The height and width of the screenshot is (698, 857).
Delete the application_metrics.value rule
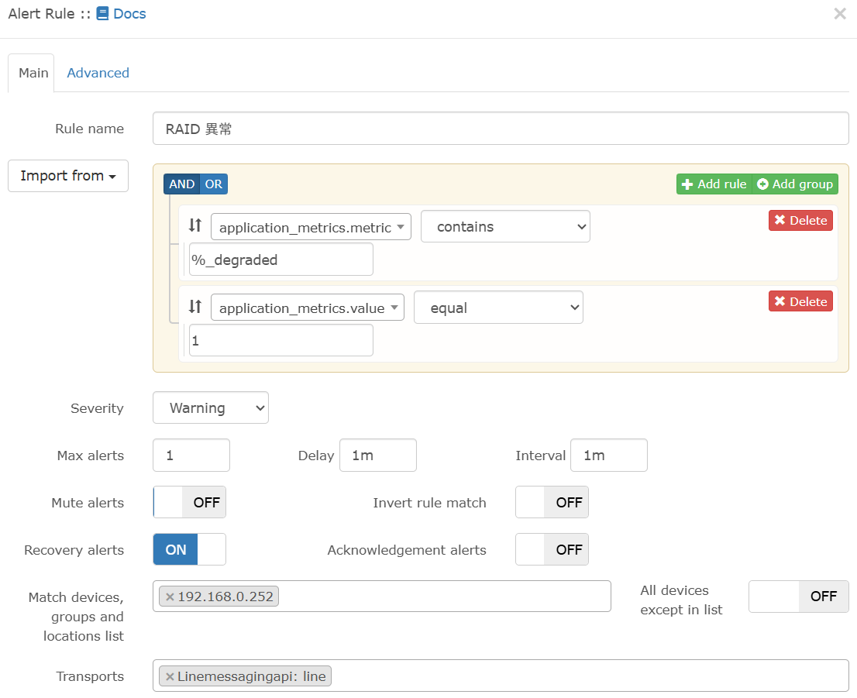(800, 302)
